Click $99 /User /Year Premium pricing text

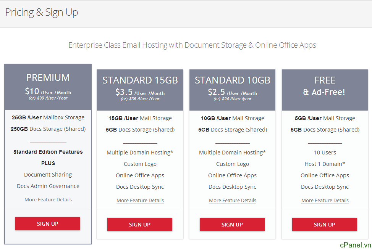52,98
